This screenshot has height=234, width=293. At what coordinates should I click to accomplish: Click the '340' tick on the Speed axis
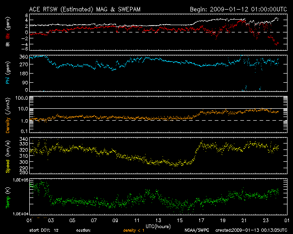click(x=24, y=139)
